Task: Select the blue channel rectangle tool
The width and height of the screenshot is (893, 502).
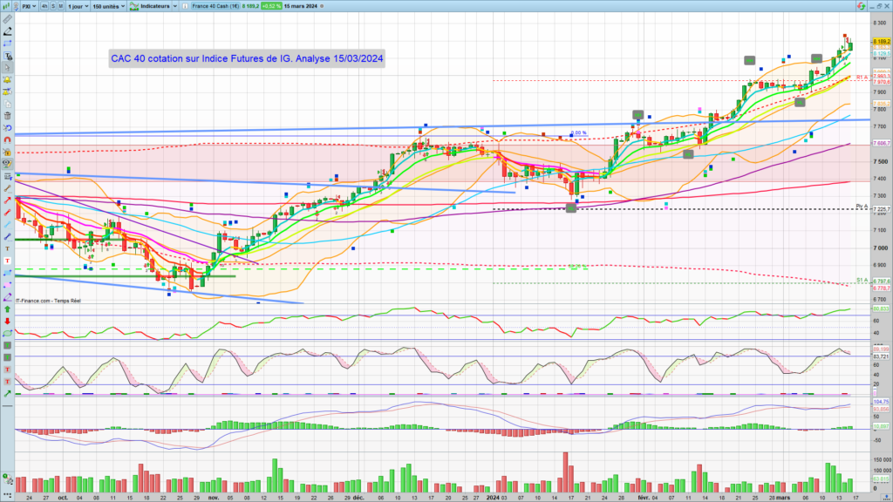Action: 7,273
